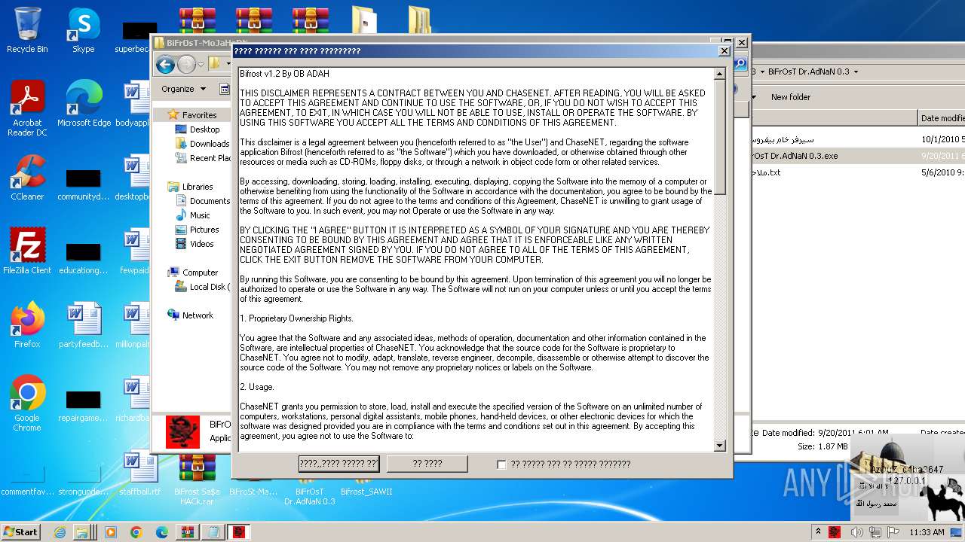Screen dimensions: 965x542
Task: Open the Bifrost_SAWII desktop folder
Action: point(366,491)
